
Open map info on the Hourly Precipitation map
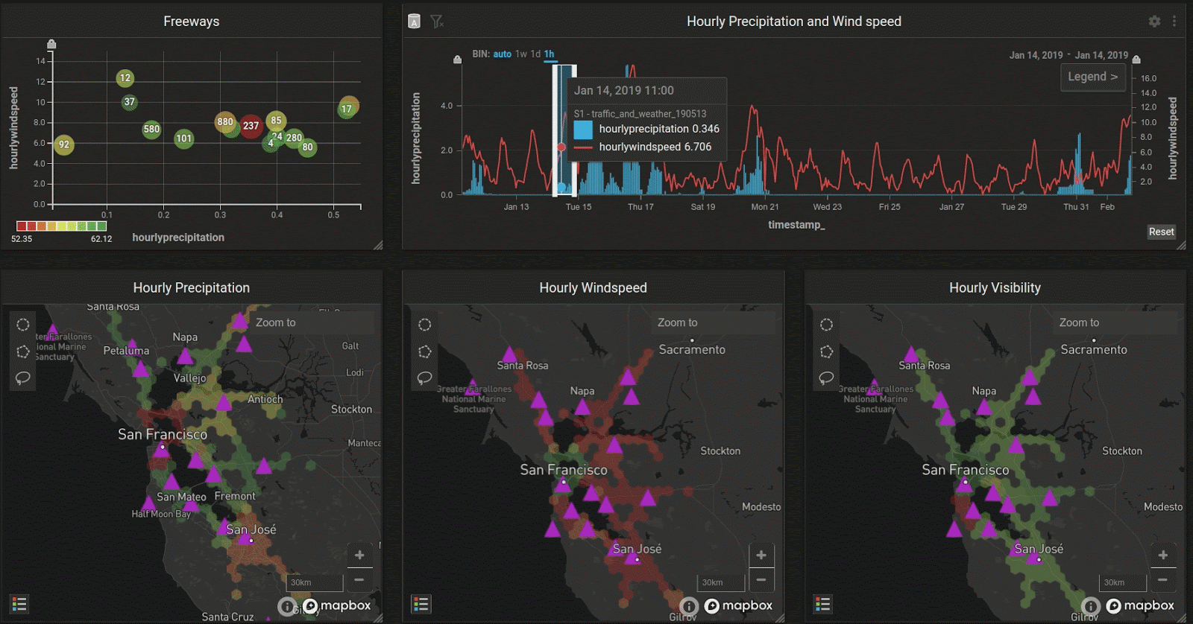point(287,606)
